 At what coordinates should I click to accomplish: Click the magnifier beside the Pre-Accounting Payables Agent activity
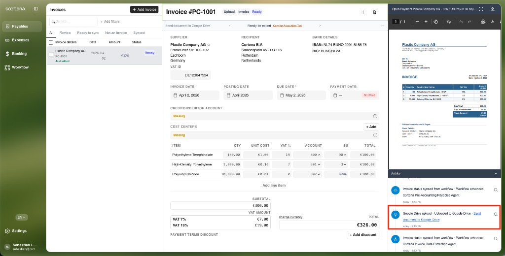click(x=496, y=190)
